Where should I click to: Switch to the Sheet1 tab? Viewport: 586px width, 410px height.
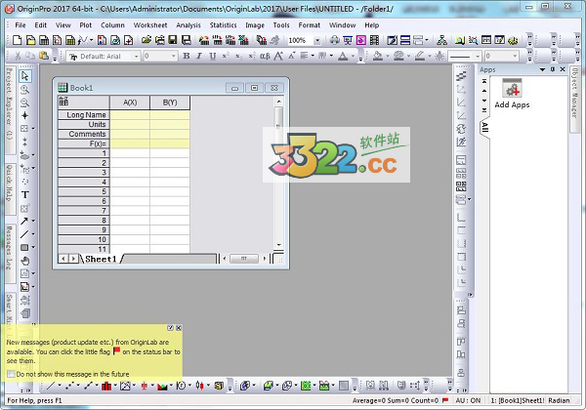pos(100,259)
